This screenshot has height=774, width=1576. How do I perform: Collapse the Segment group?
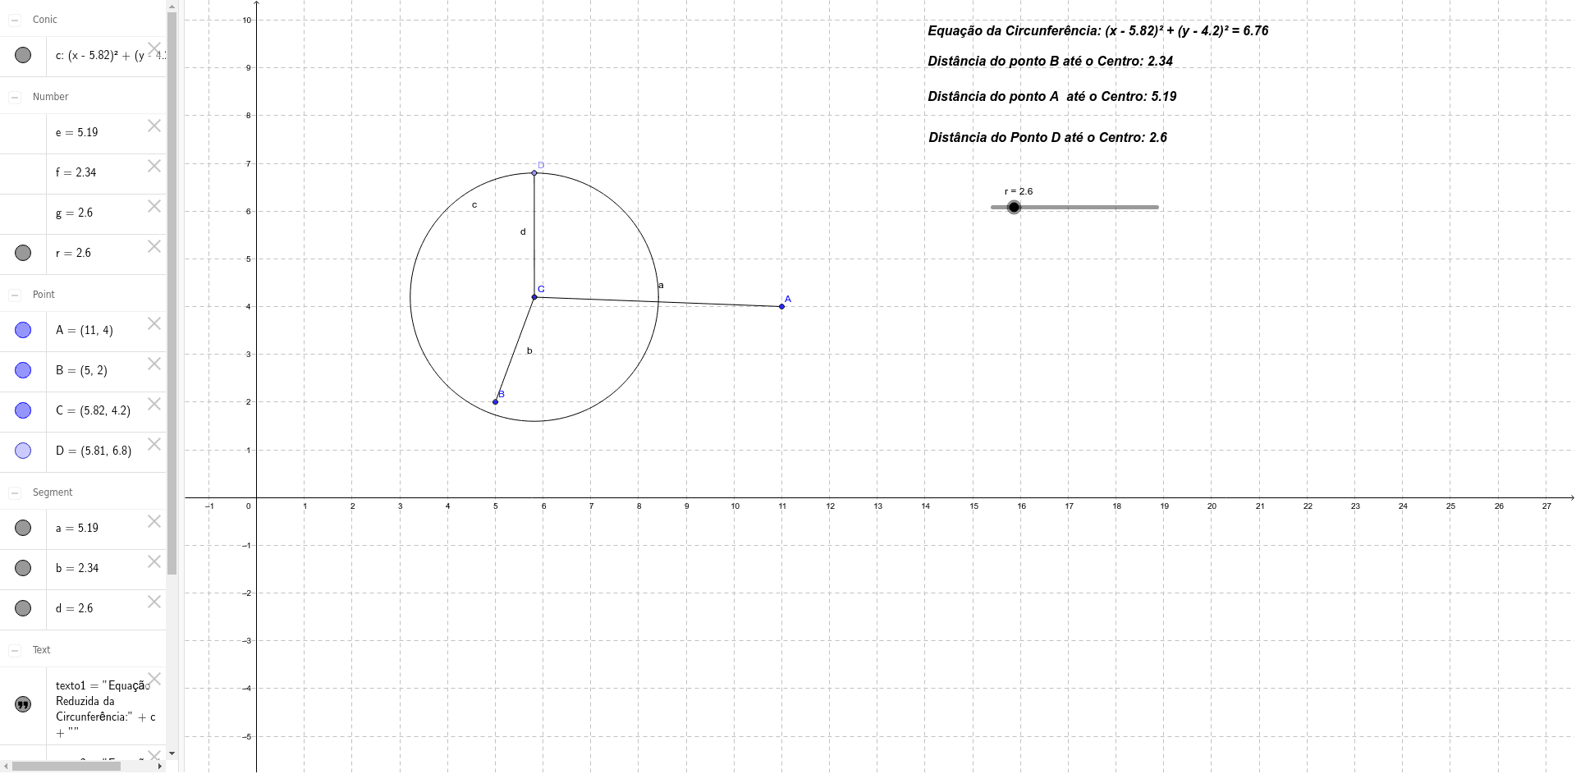tap(15, 492)
